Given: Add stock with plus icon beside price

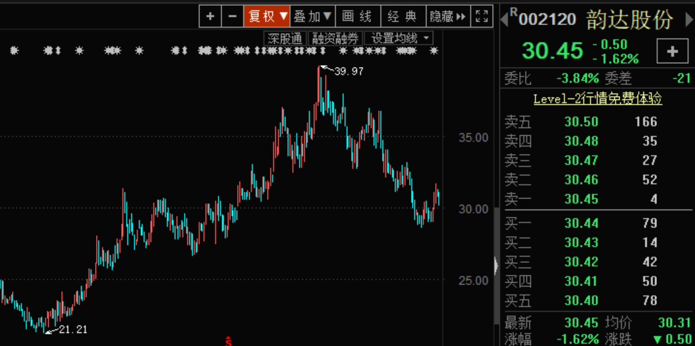Looking at the screenshot, I should 672,52.
